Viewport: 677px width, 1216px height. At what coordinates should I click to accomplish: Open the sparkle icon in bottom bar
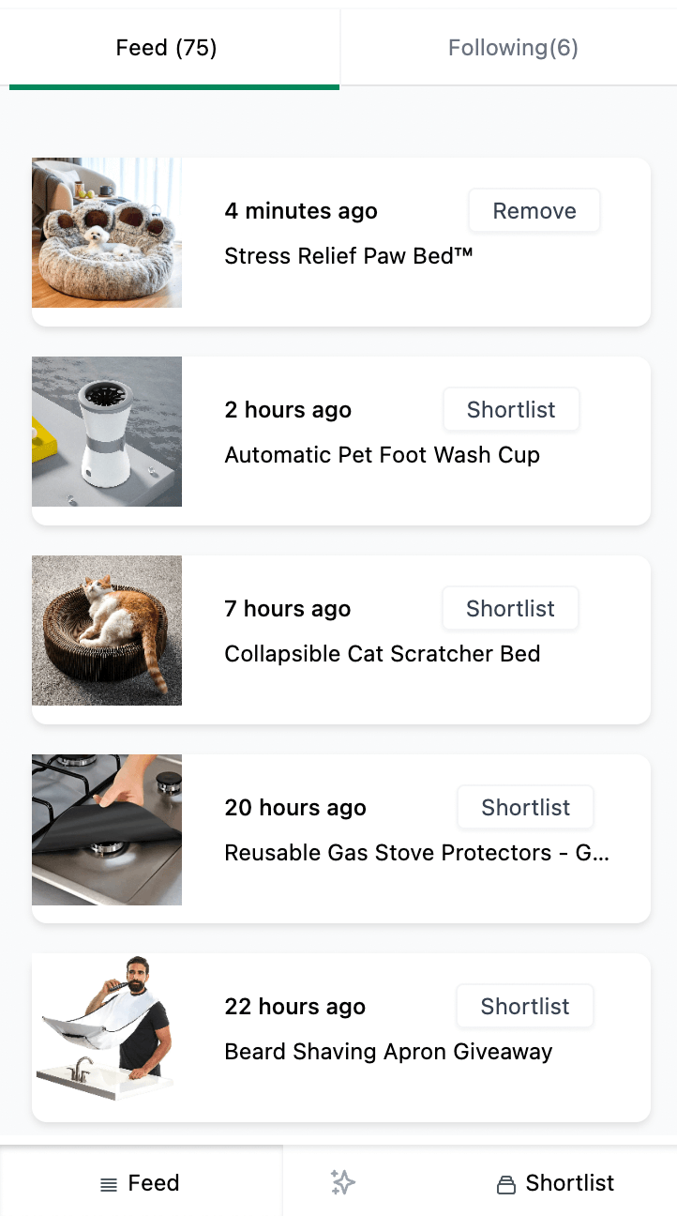pos(343,1183)
